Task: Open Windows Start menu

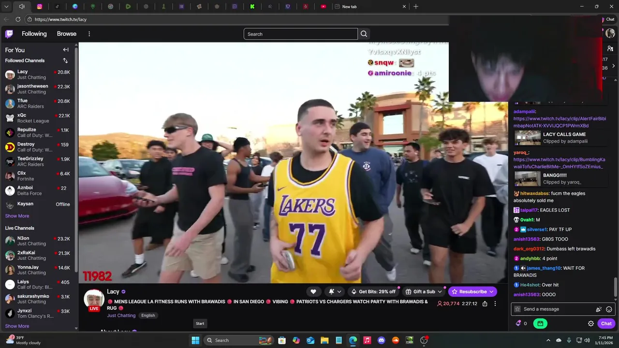Action: (x=195, y=340)
